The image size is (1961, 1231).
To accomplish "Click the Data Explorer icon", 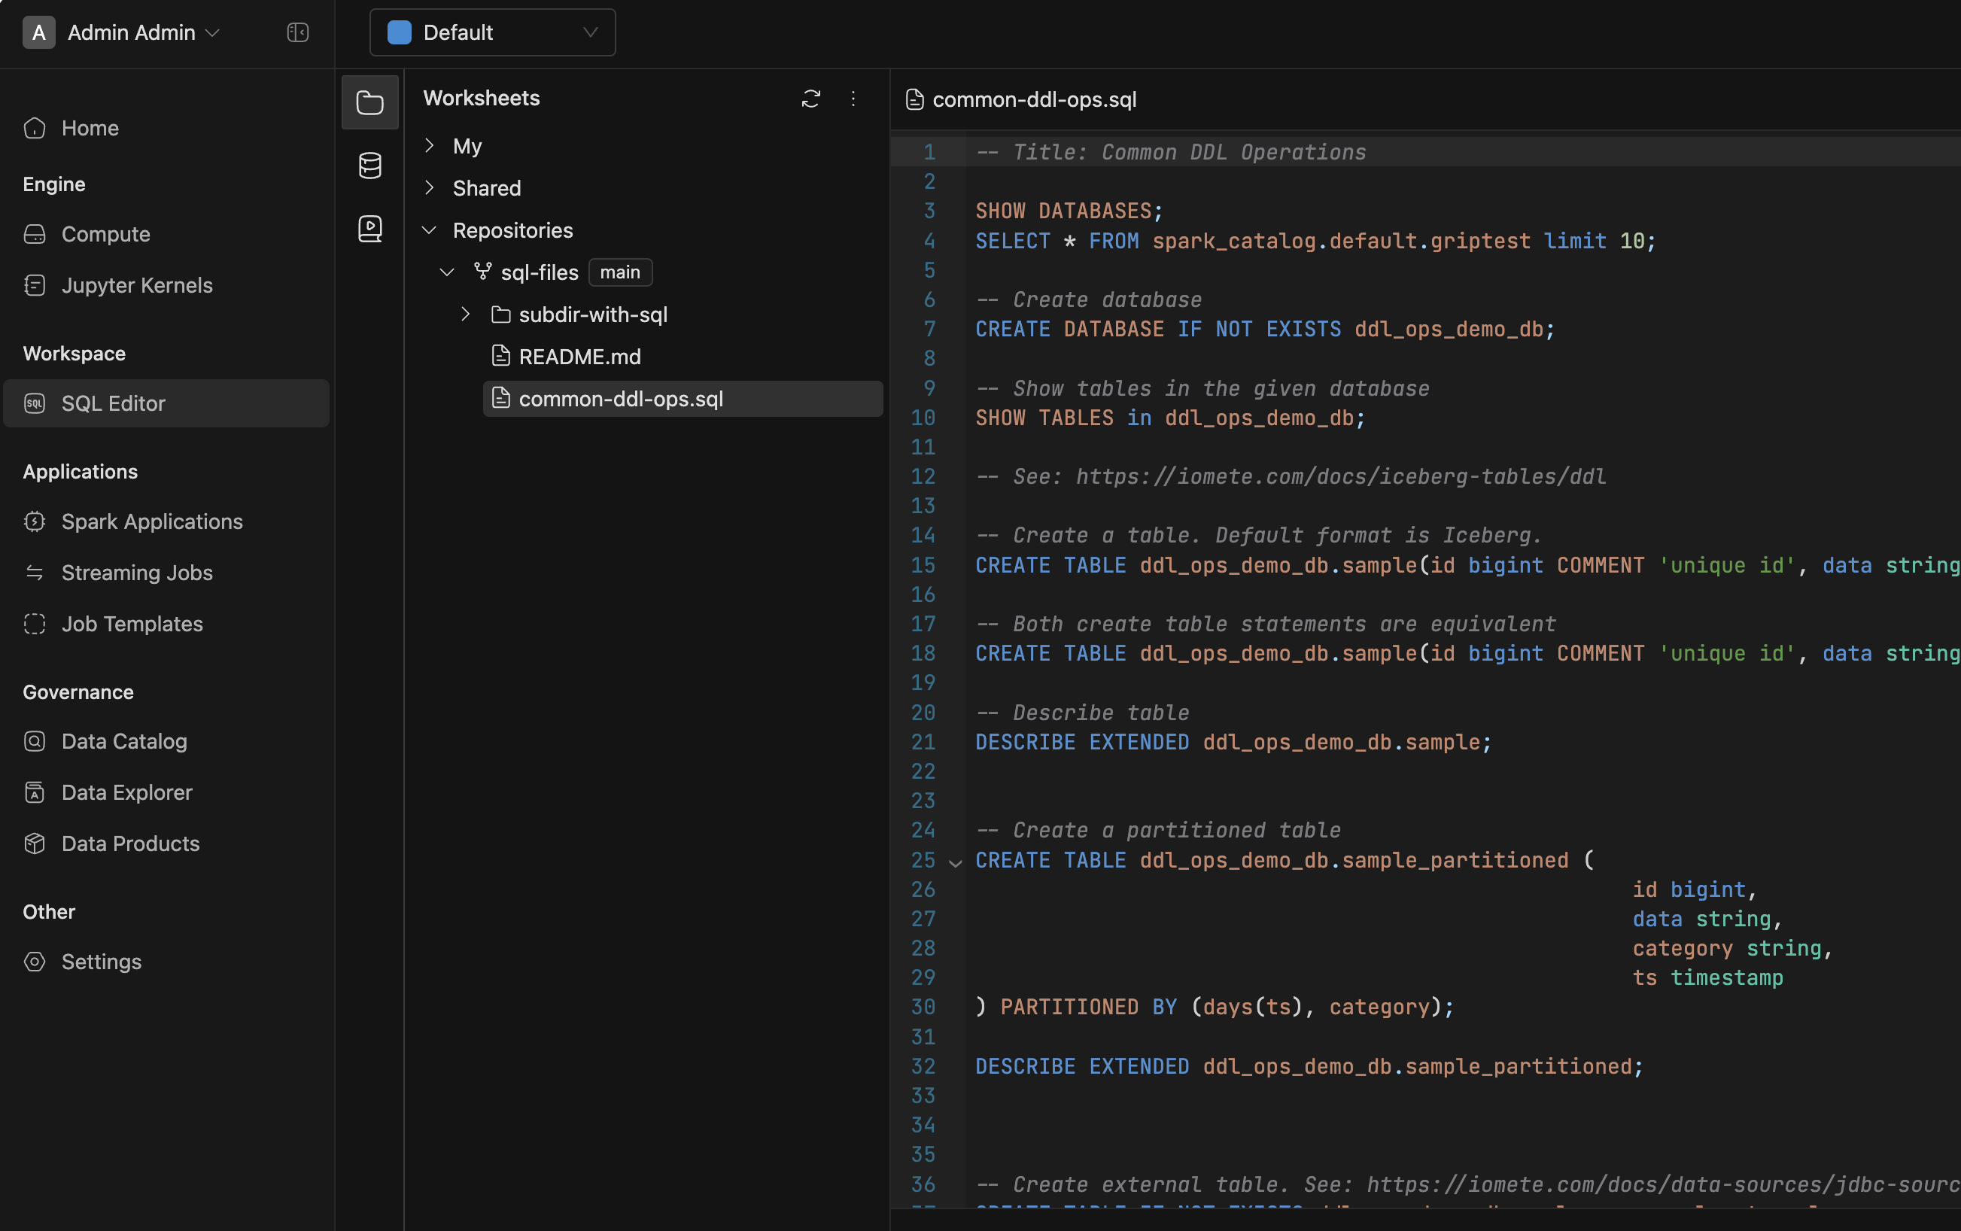I will (34, 792).
